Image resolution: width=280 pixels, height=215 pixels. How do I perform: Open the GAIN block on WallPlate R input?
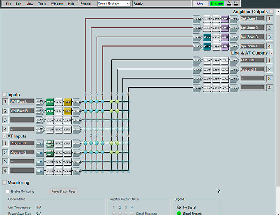pyautogui.click(x=77, y=111)
